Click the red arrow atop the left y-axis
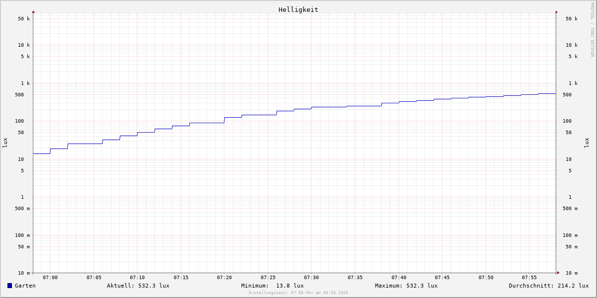 [33, 11]
